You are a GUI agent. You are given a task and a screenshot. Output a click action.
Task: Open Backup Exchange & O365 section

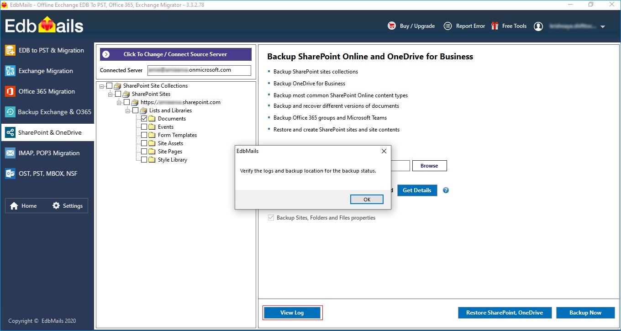47,112
